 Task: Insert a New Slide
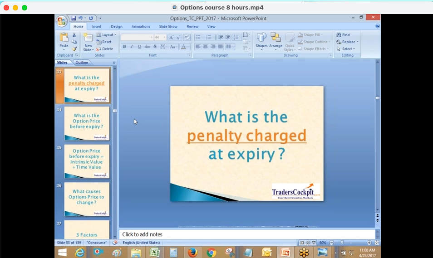pyautogui.click(x=88, y=40)
